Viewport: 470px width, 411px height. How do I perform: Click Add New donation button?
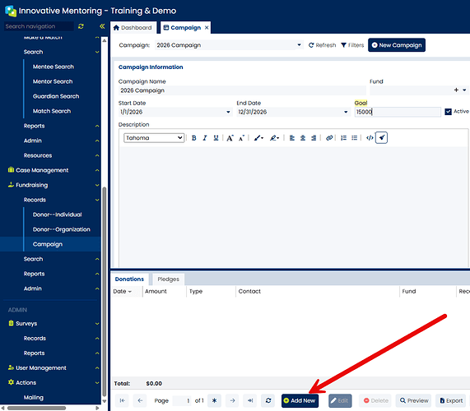pyautogui.click(x=300, y=400)
